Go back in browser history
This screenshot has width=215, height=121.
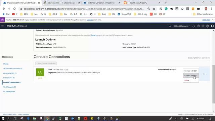pyautogui.click(x=4, y=9)
